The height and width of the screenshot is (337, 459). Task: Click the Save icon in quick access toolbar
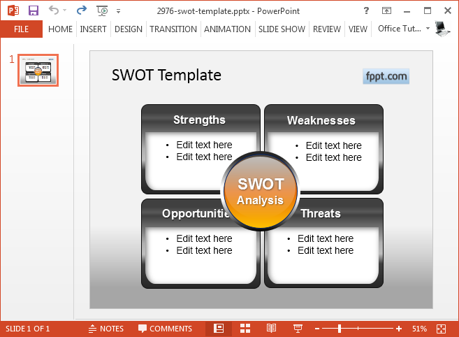pos(34,10)
